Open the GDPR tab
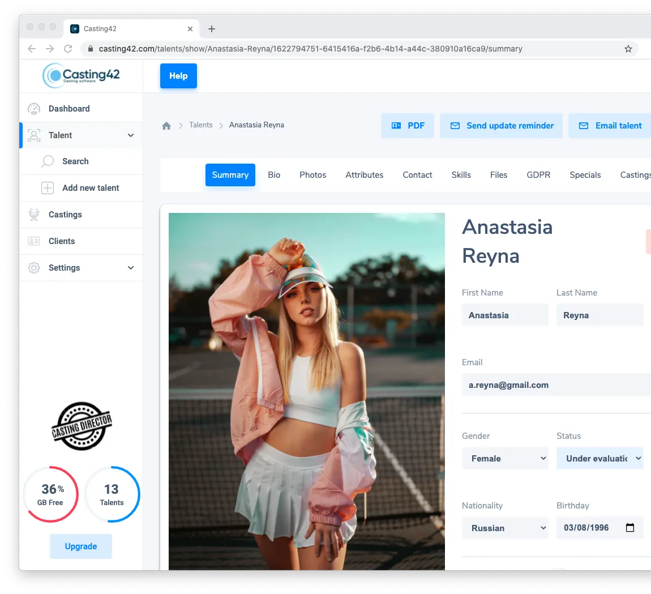 [538, 175]
